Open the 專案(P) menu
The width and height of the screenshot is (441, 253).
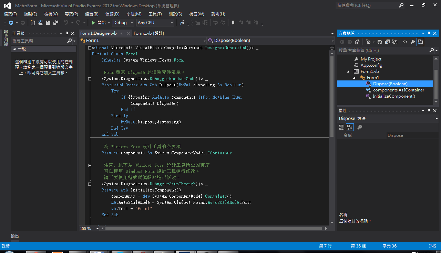[x=71, y=14]
